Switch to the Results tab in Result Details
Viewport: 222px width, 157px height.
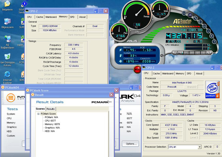click(x=51, y=109)
